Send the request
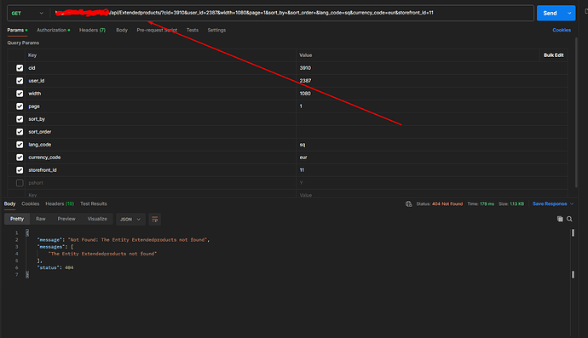 coord(550,13)
